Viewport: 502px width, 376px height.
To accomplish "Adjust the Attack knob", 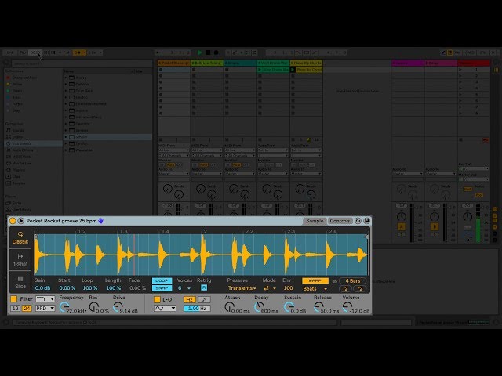I will point(229,307).
